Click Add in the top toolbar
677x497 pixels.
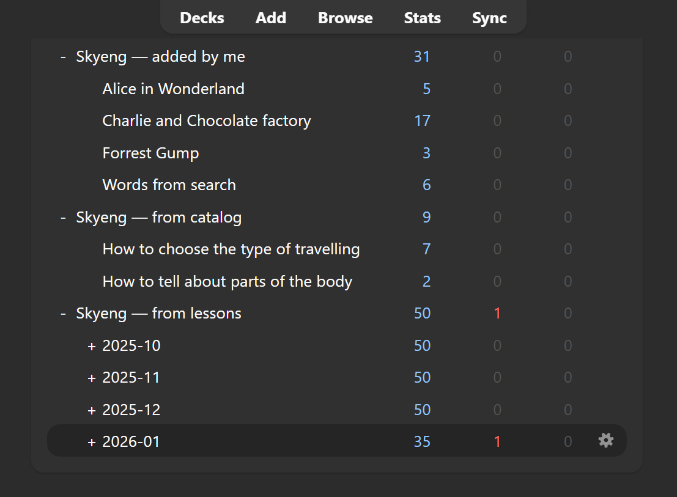[x=270, y=18]
